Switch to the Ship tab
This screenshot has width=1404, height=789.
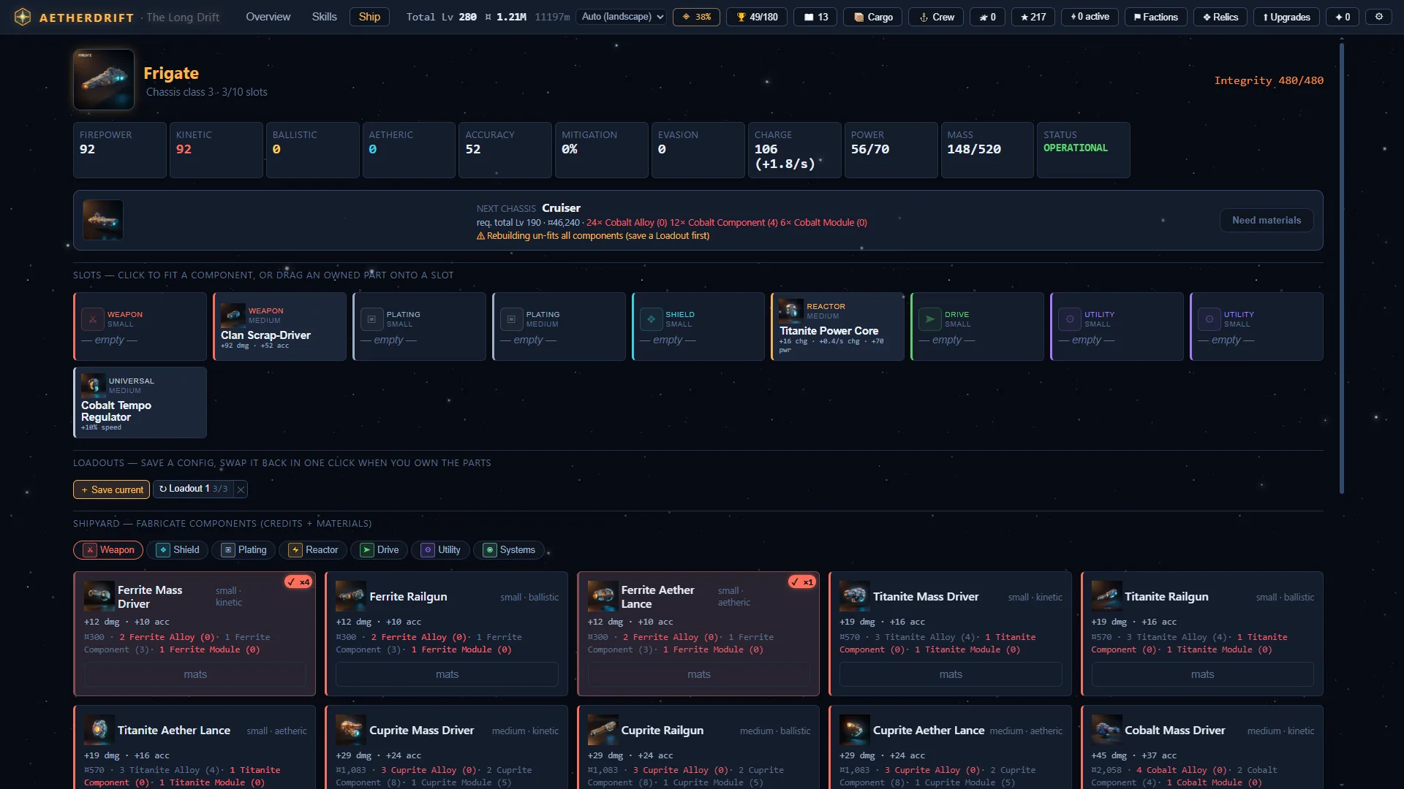coord(369,17)
